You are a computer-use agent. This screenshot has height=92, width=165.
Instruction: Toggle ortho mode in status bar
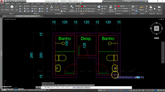[114, 90]
